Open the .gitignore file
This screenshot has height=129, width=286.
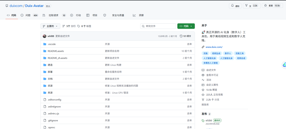[x=53, y=120]
